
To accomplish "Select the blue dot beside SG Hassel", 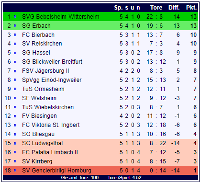I will [15, 53].
